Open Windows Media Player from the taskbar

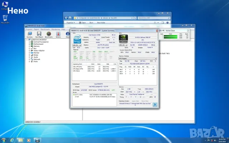pos(29,140)
